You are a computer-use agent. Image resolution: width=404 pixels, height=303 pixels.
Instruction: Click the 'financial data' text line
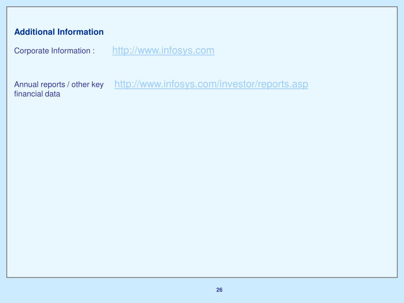[37, 94]
